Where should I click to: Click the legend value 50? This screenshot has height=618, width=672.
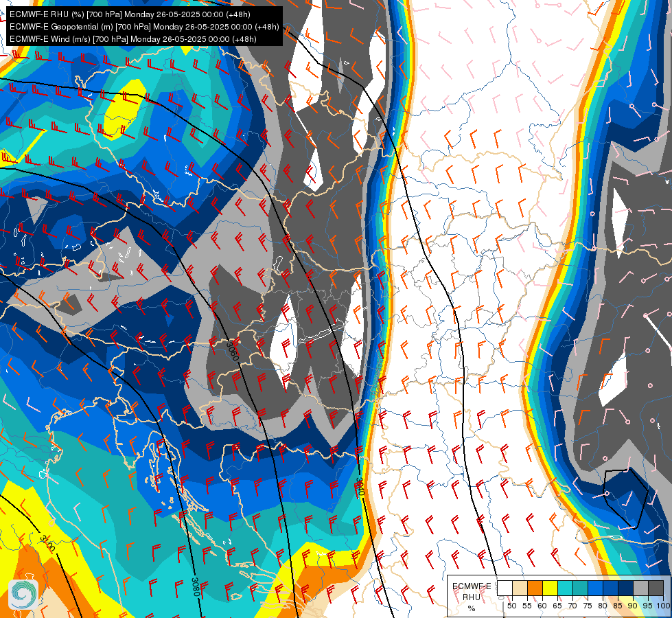(x=511, y=606)
